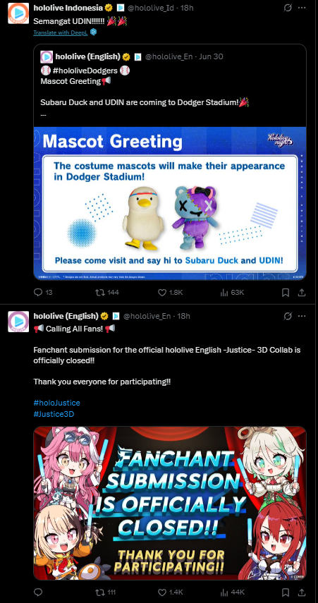Open the #holoJustice hashtag

56,403
